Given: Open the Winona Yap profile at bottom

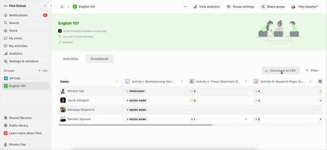Looking at the screenshot, I should coord(25,144).
